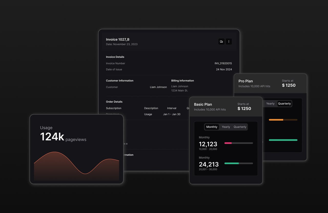The height and width of the screenshot is (213, 328).
Task: Click the Basic Plan title
Action: 203,104
